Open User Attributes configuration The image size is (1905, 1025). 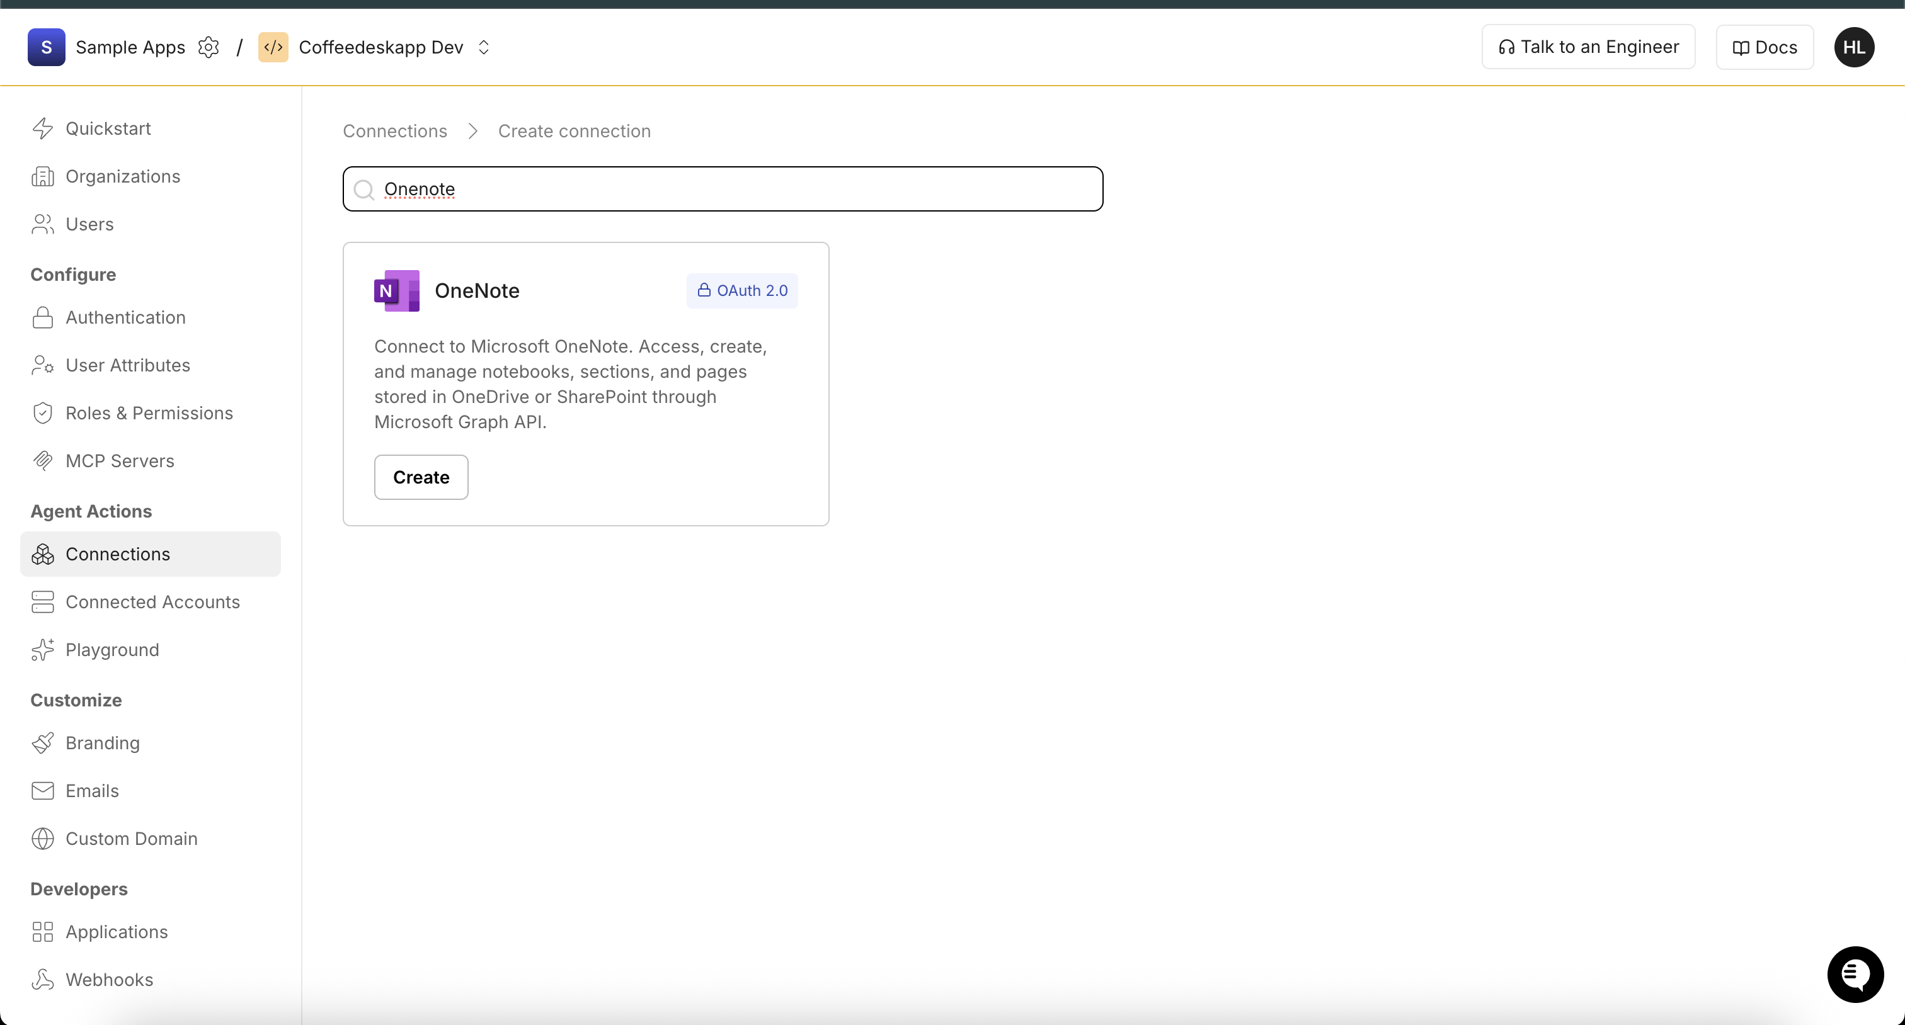pos(128,365)
